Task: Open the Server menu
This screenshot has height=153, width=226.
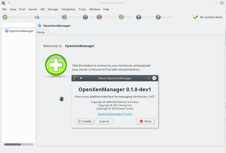Action: 33,9
